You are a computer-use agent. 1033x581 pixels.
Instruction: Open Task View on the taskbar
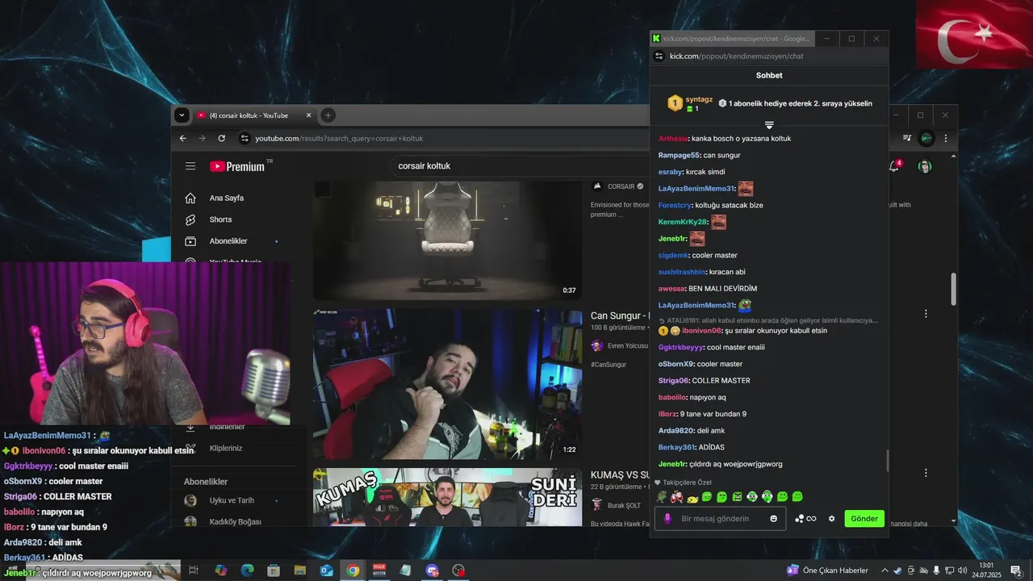[194, 571]
